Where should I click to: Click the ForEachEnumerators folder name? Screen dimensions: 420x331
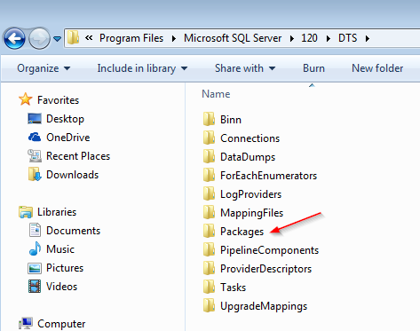(269, 176)
